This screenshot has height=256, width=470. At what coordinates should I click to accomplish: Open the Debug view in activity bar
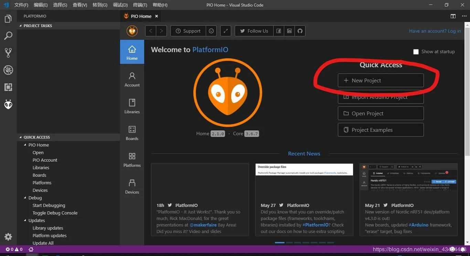(8, 70)
